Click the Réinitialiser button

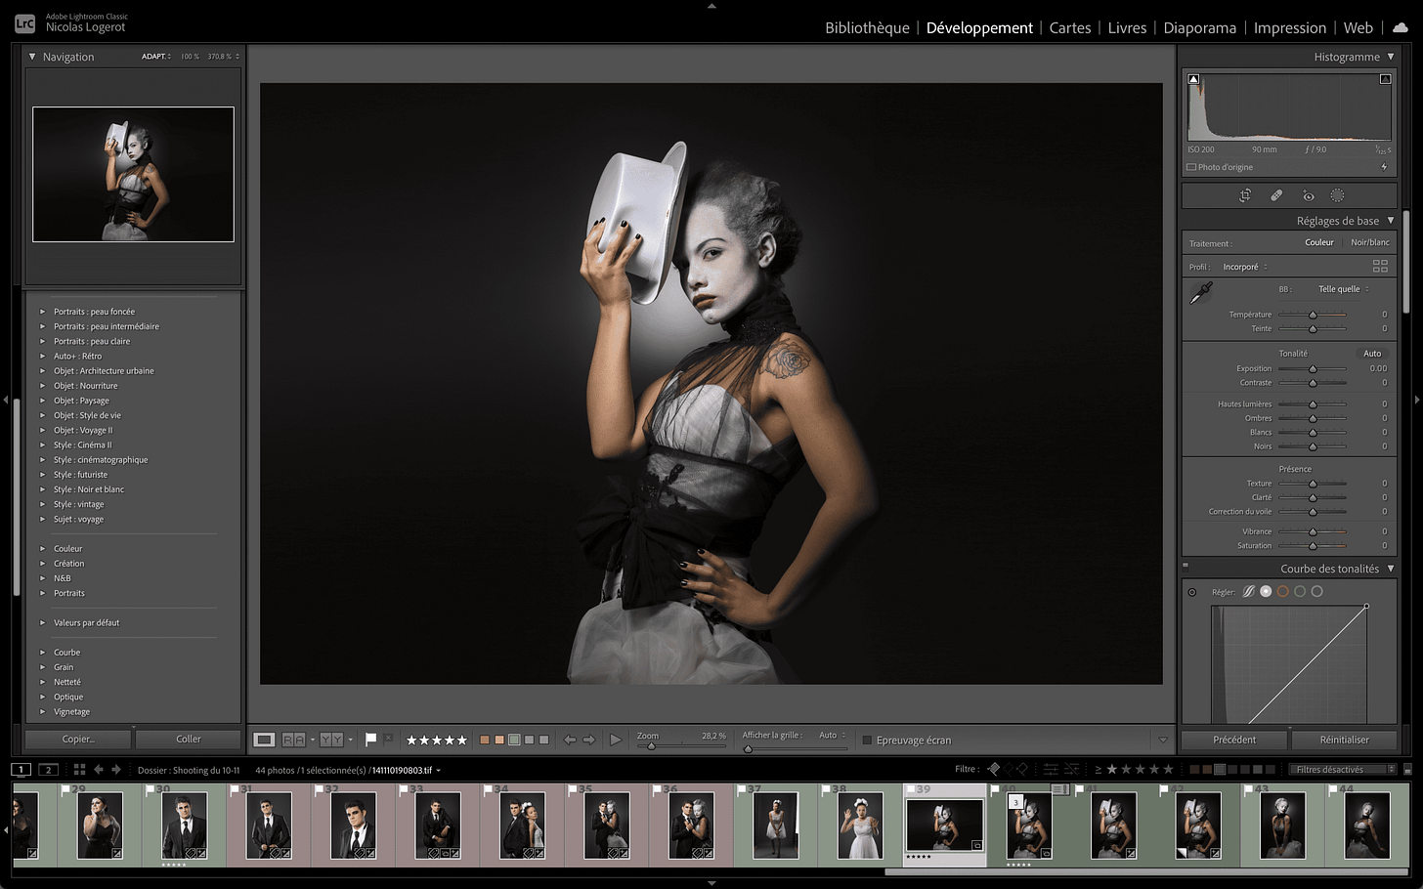click(1344, 740)
